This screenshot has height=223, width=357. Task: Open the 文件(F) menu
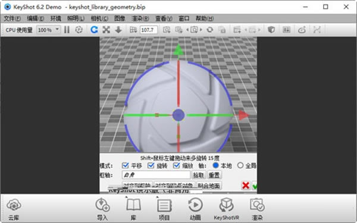click(12, 18)
